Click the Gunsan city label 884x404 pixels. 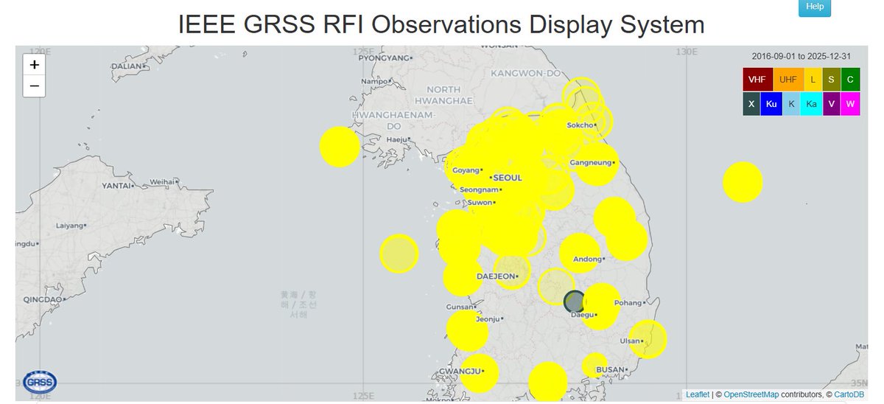pyautogui.click(x=459, y=307)
